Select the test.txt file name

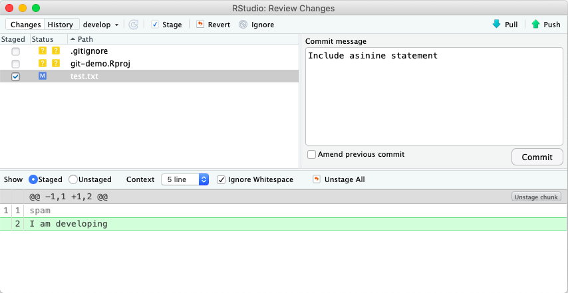[84, 76]
